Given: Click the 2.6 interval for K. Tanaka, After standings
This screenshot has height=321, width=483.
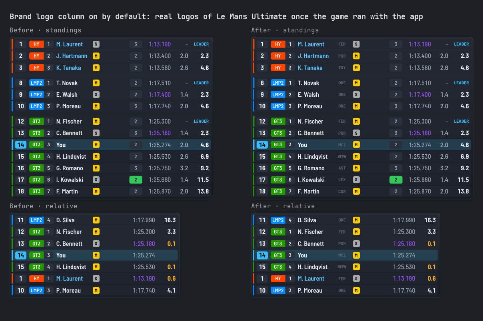Looking at the screenshot, I should click(x=444, y=68).
